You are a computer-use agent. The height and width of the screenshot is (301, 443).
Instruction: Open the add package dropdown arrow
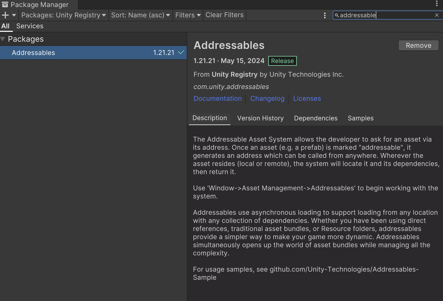coord(14,15)
